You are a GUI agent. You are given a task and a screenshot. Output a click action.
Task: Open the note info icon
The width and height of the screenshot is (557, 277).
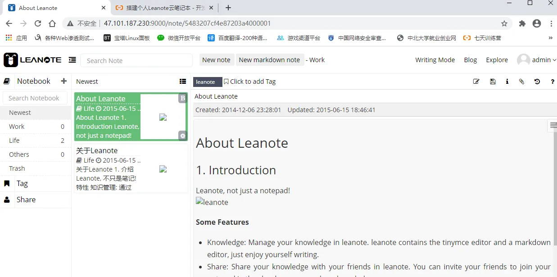[507, 82]
